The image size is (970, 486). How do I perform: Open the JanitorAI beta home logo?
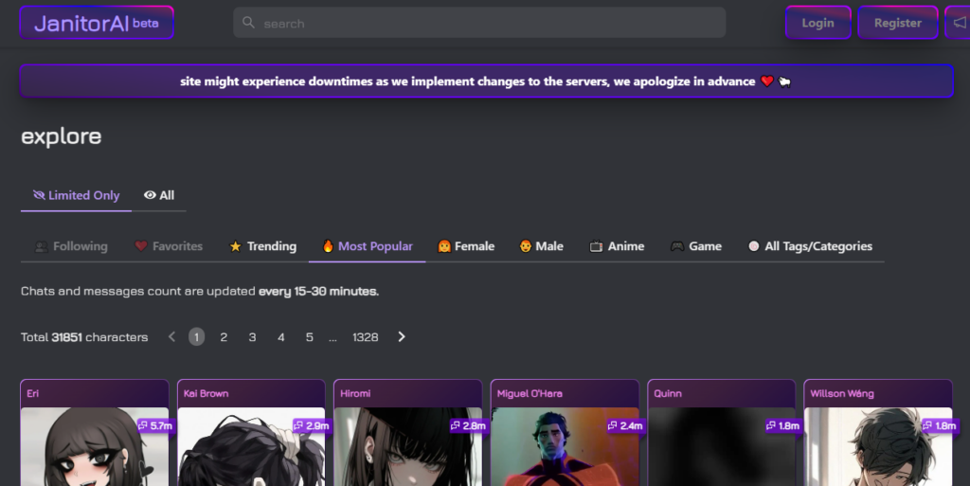(97, 23)
